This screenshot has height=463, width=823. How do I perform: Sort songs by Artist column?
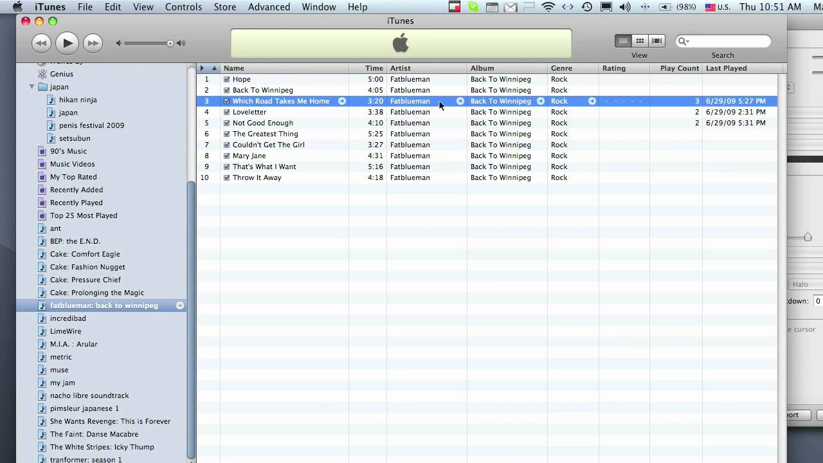pyautogui.click(x=427, y=68)
